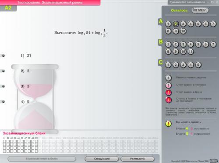Viewport: 219px width, 163px height.
Task: Select the part C label tab
Action: [x=161, y=62]
